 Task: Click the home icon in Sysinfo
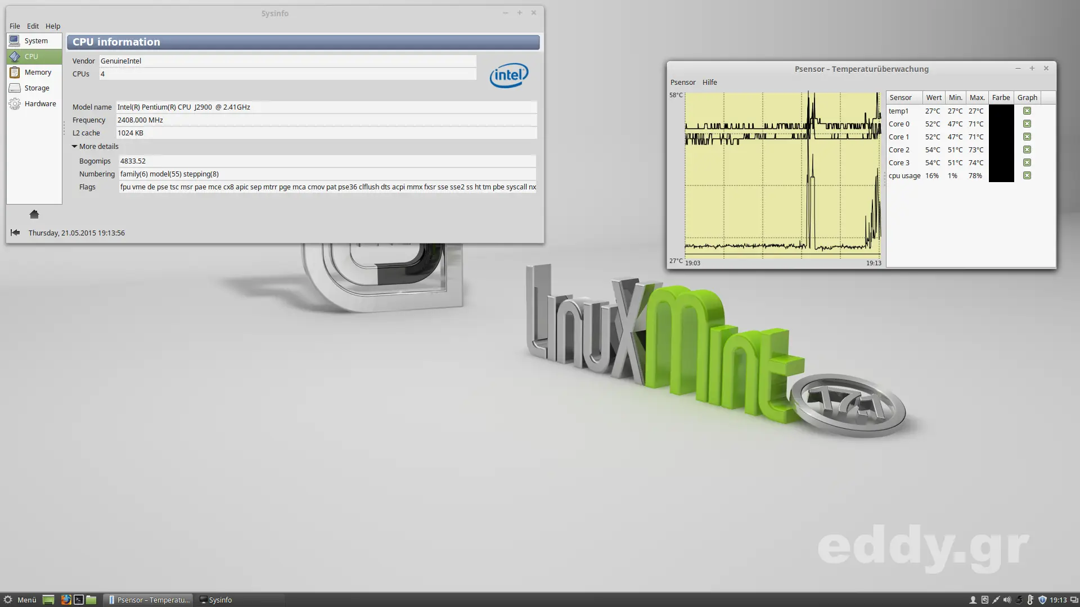[x=34, y=214]
